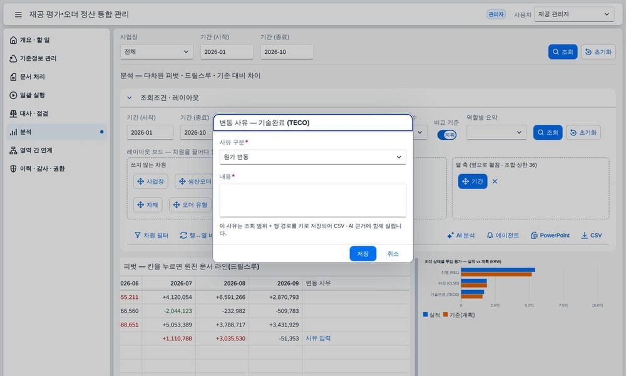
Task: Select the 오더 유형 dimension chip
Action: tap(190, 204)
